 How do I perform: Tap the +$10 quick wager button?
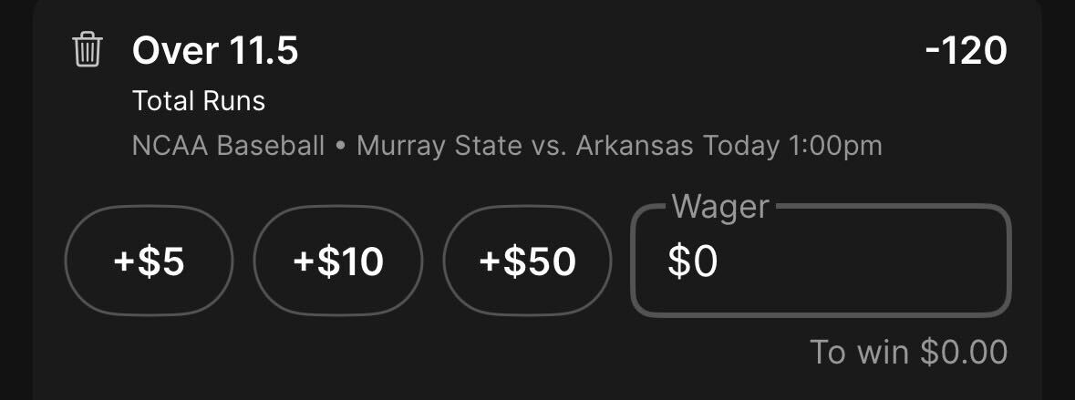(x=338, y=261)
